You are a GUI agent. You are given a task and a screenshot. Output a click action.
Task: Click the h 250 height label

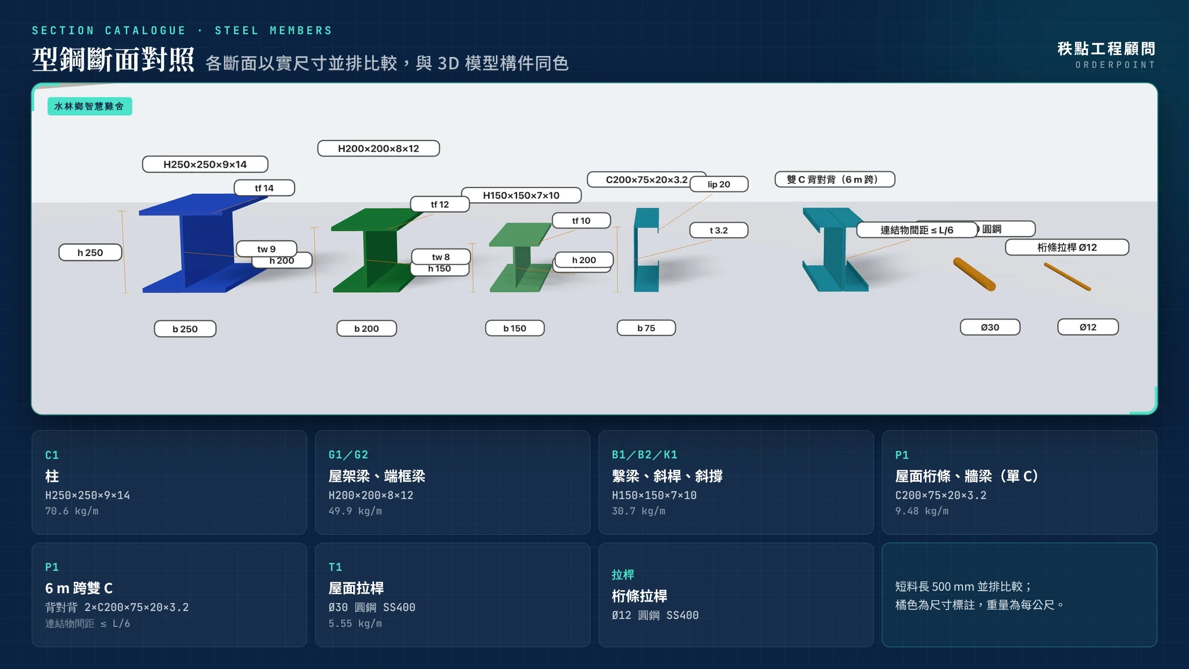90,252
